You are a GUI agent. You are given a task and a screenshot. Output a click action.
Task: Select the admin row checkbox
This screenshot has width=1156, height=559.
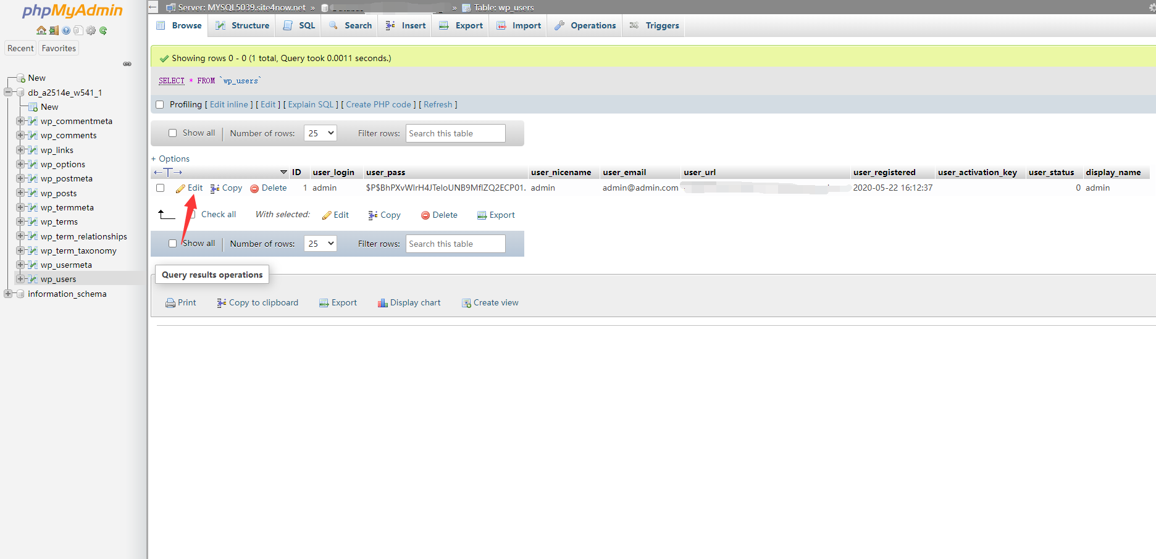click(x=161, y=188)
